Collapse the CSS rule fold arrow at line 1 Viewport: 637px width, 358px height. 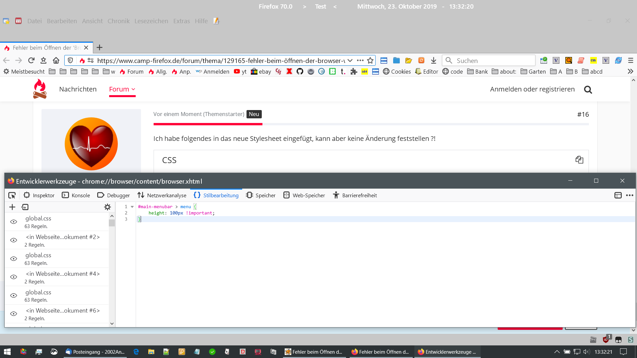[x=132, y=207]
